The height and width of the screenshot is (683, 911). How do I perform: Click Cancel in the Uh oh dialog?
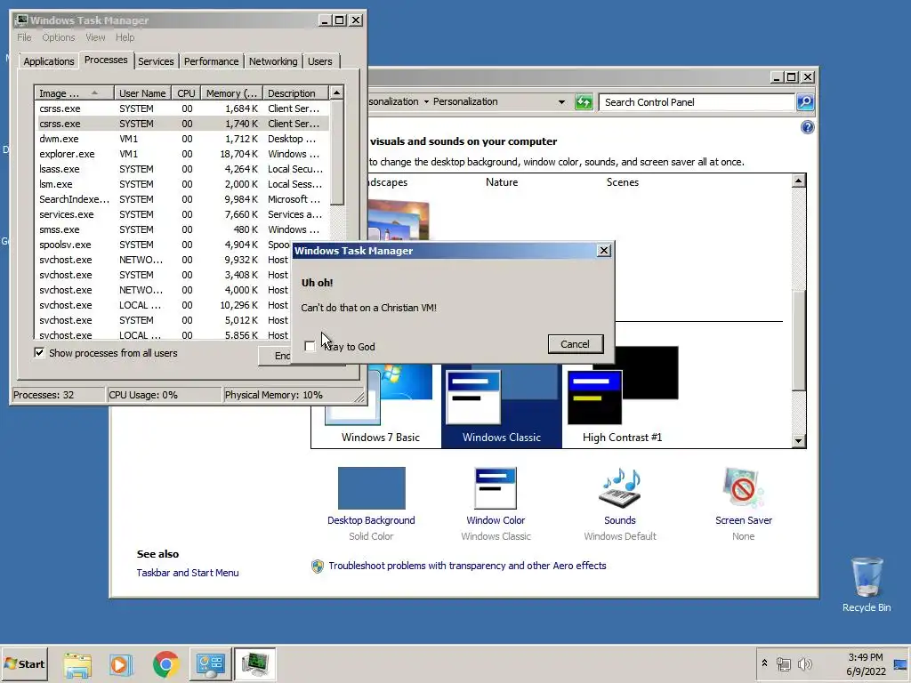(576, 344)
